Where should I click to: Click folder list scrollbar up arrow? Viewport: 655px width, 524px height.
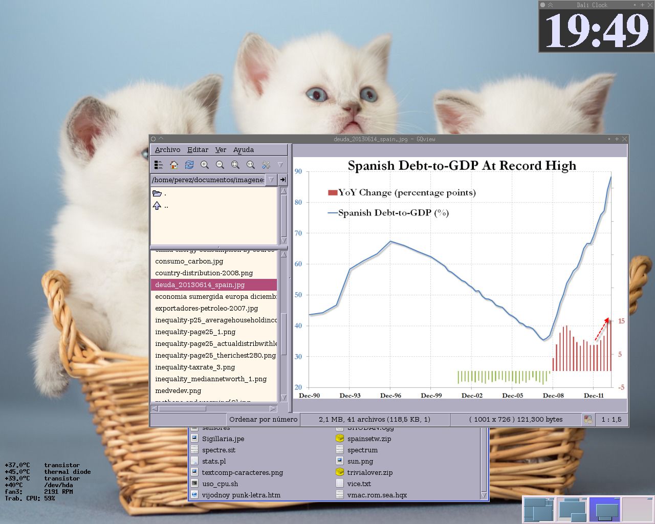tap(283, 191)
